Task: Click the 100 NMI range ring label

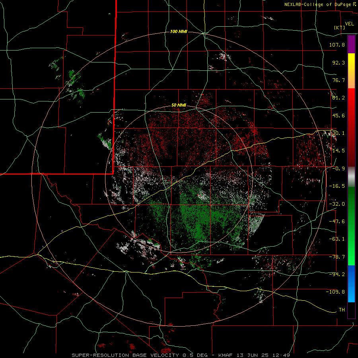Action: pyautogui.click(x=179, y=31)
